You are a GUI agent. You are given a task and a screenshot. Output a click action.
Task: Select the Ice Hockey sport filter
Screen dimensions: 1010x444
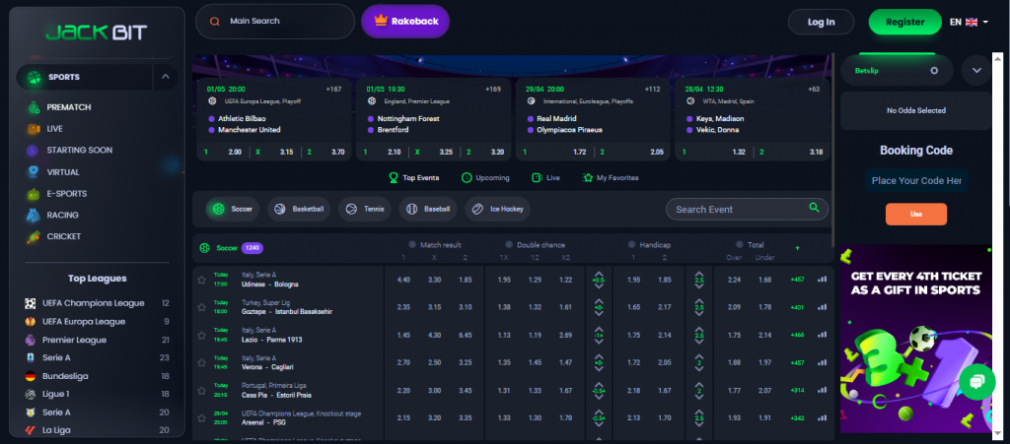tap(497, 209)
